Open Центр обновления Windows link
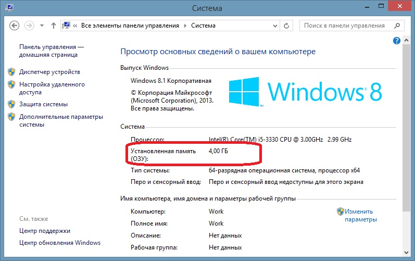Viewport: 415px width, 261px height. [60, 243]
